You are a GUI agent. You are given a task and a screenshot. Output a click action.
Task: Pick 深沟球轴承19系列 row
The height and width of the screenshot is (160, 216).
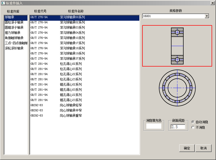[85, 53]
